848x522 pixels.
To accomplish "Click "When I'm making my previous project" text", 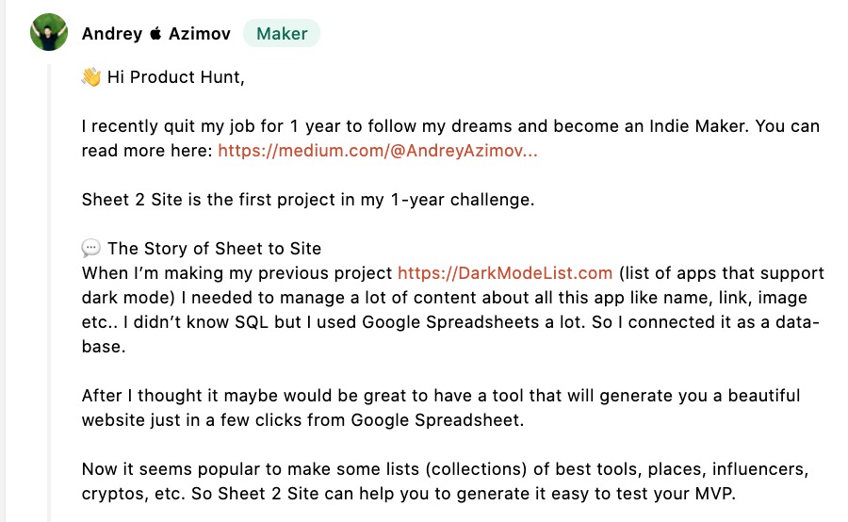I will 237,273.
